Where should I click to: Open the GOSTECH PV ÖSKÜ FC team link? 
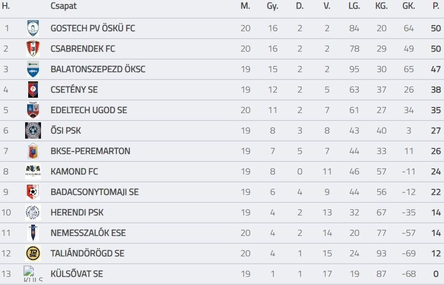click(93, 28)
